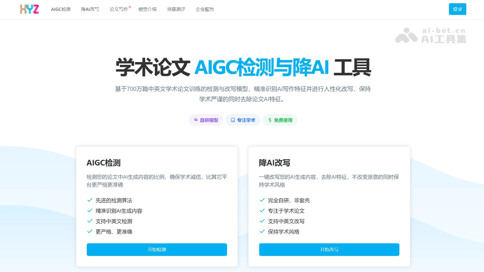The image size is (484, 272).
Task: Click the red notification dot on 论文写作
Action: [130, 7]
